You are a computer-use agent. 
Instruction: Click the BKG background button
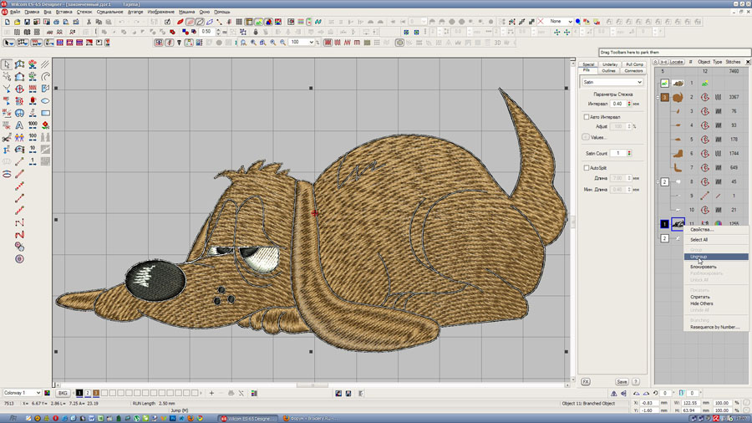[63, 393]
